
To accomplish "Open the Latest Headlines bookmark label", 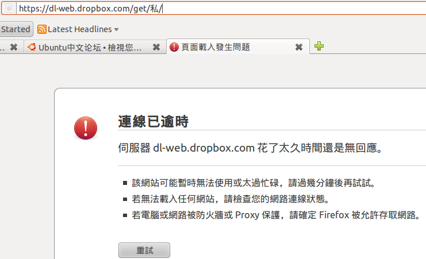I will pos(79,29).
